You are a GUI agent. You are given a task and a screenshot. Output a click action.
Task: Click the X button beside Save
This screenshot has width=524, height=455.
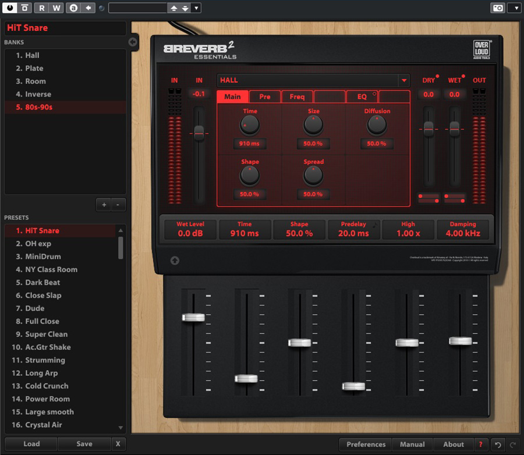[x=118, y=444]
